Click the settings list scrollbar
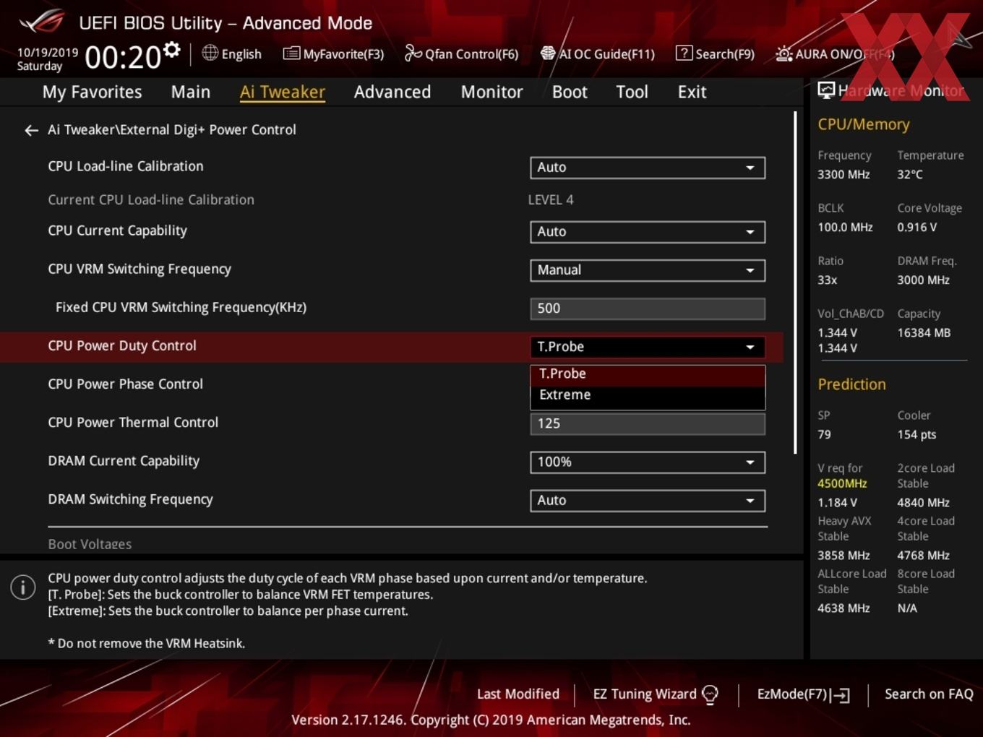This screenshot has width=983, height=737. [796, 282]
